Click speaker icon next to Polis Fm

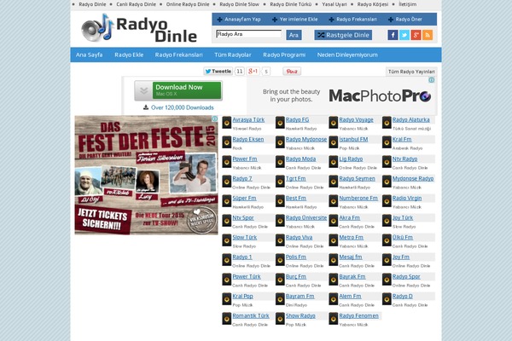280,260
